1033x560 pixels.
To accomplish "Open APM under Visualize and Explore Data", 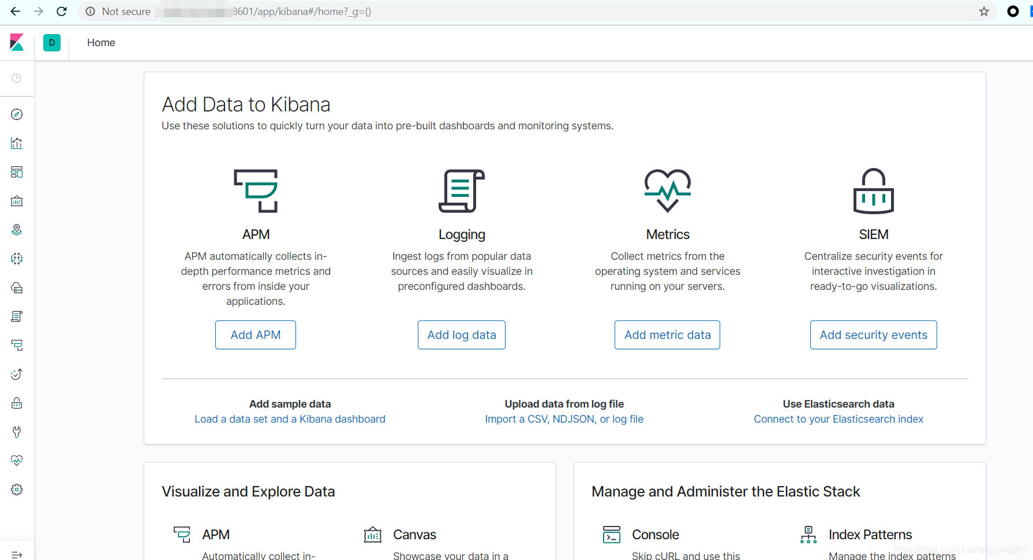I will click(216, 535).
